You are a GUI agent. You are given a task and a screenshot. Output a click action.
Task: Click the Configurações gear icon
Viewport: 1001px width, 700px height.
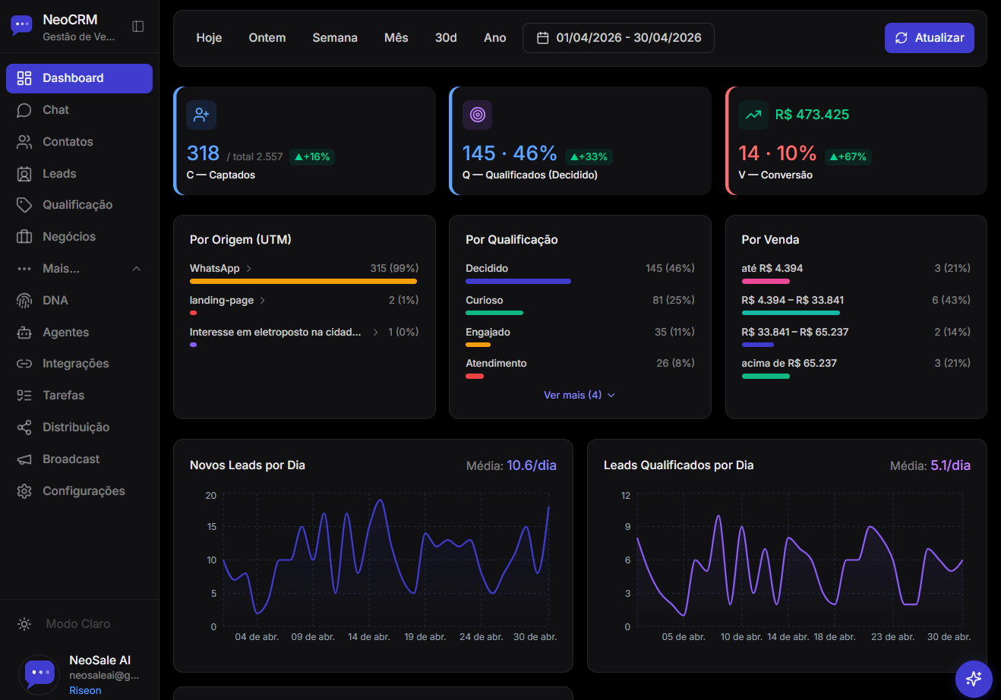(24, 491)
